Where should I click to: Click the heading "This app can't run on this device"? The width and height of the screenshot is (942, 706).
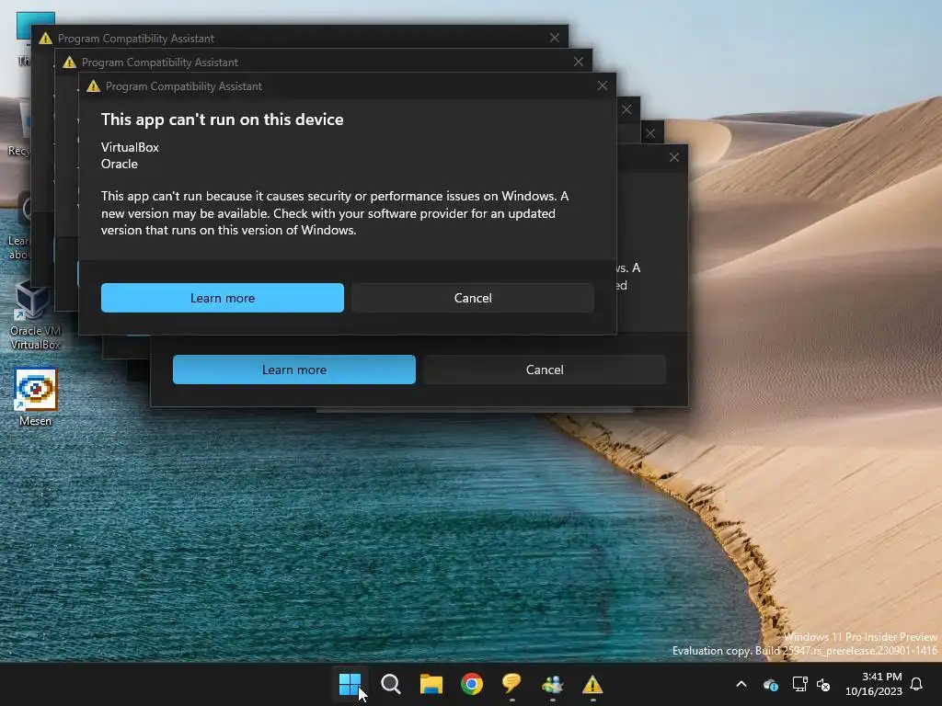click(x=223, y=120)
